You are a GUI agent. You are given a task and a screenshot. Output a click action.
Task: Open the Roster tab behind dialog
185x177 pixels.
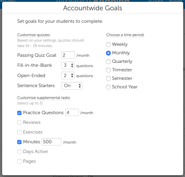[x=176, y=1]
